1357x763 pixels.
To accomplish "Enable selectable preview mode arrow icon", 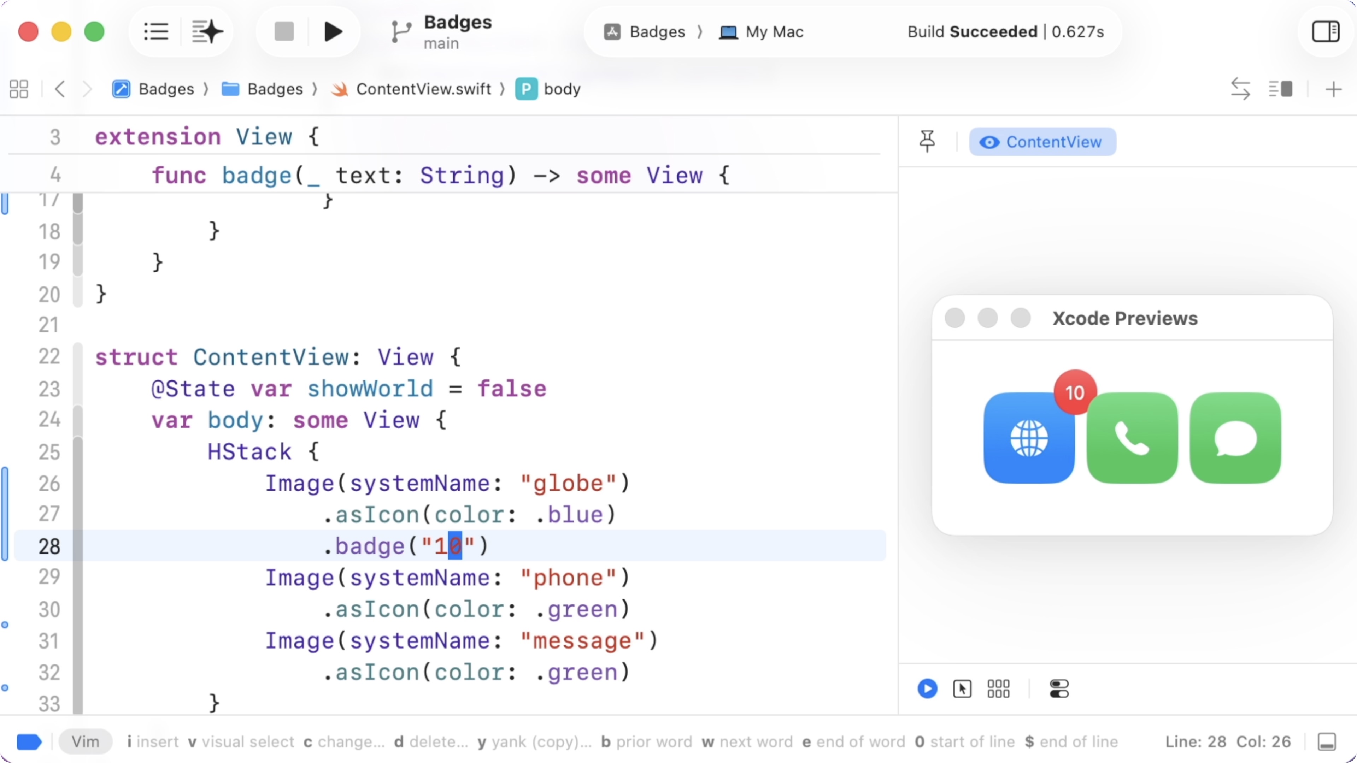I will point(962,688).
